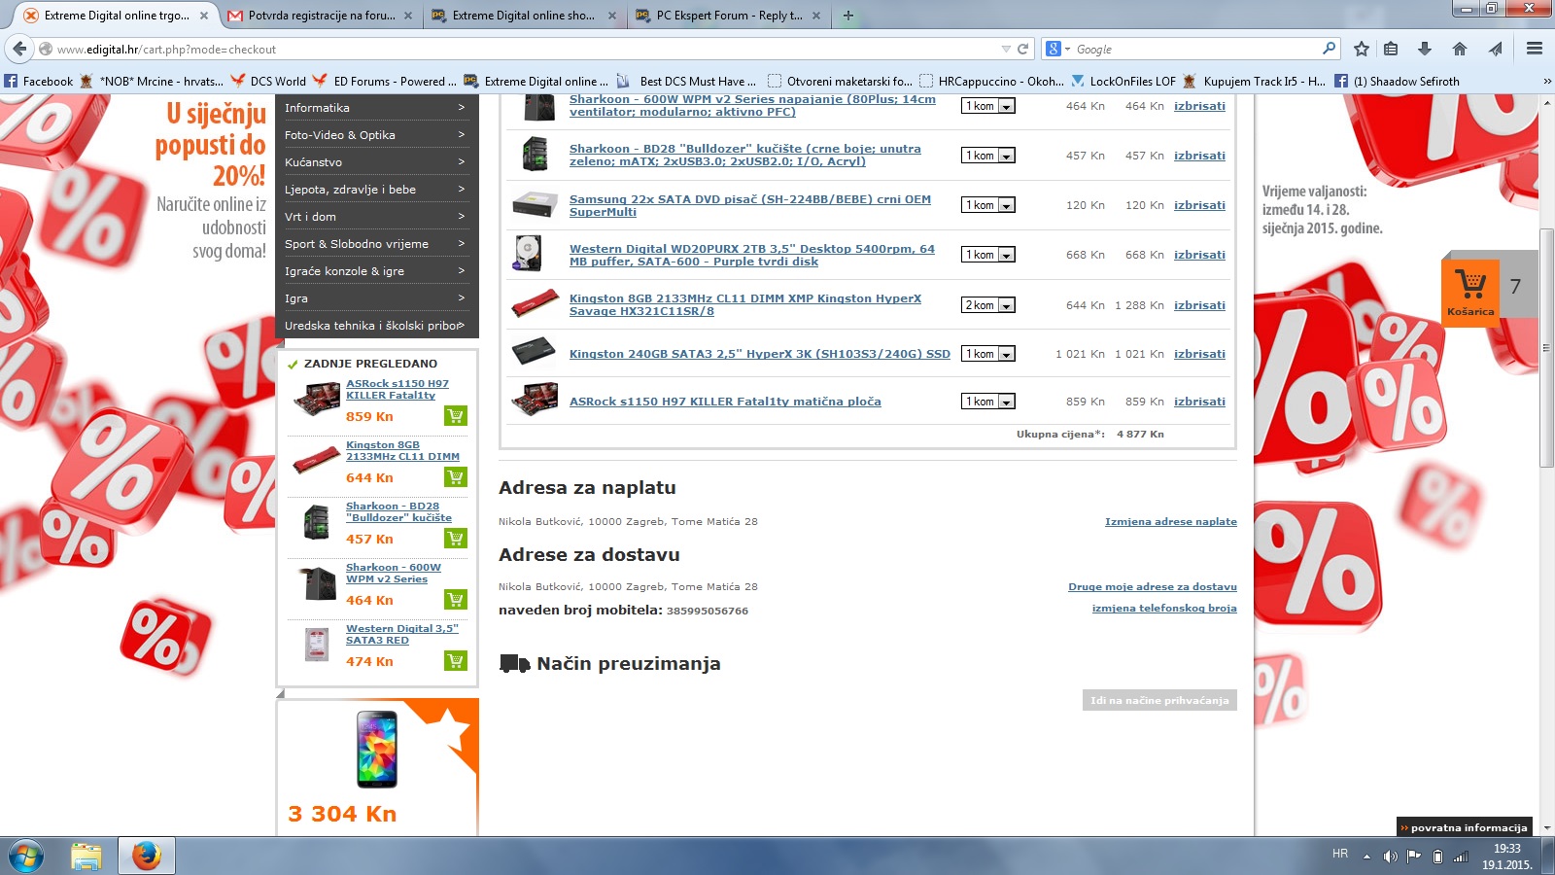This screenshot has height=875, width=1555.
Task: Click the page vertical scrollbar thumb
Action: click(x=1546, y=347)
